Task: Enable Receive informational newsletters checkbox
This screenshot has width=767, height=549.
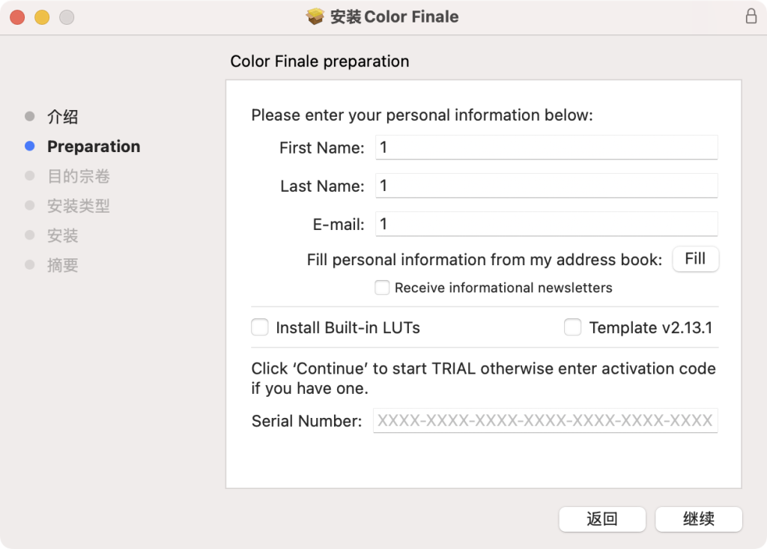Action: coord(382,288)
